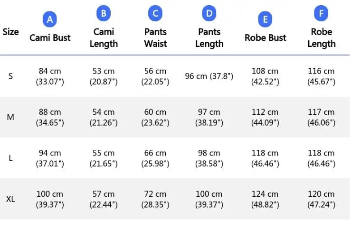
Task: Click the blue B circle icon
Action: pyautogui.click(x=104, y=13)
